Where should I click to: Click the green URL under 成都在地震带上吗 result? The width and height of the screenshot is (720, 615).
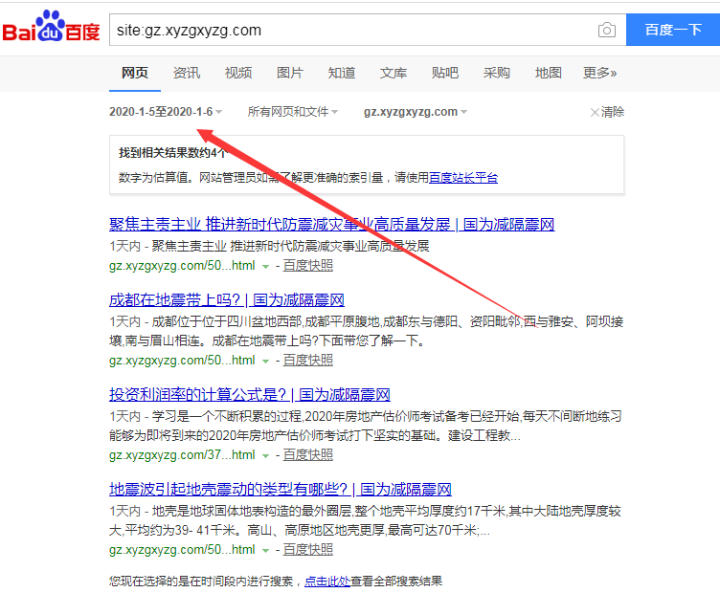tap(182, 361)
